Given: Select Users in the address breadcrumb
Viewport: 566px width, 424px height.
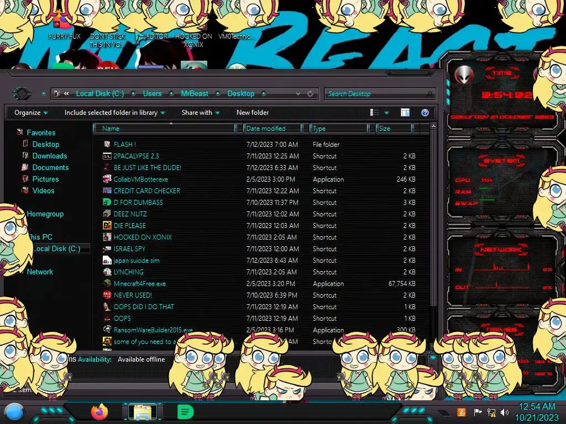Looking at the screenshot, I should pyautogui.click(x=153, y=94).
